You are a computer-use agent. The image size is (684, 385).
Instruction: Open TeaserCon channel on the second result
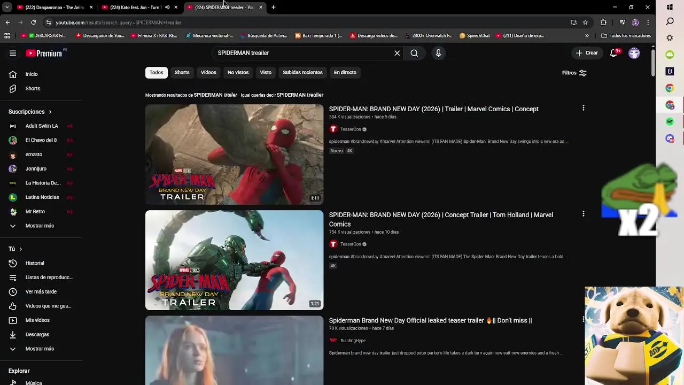pos(351,244)
